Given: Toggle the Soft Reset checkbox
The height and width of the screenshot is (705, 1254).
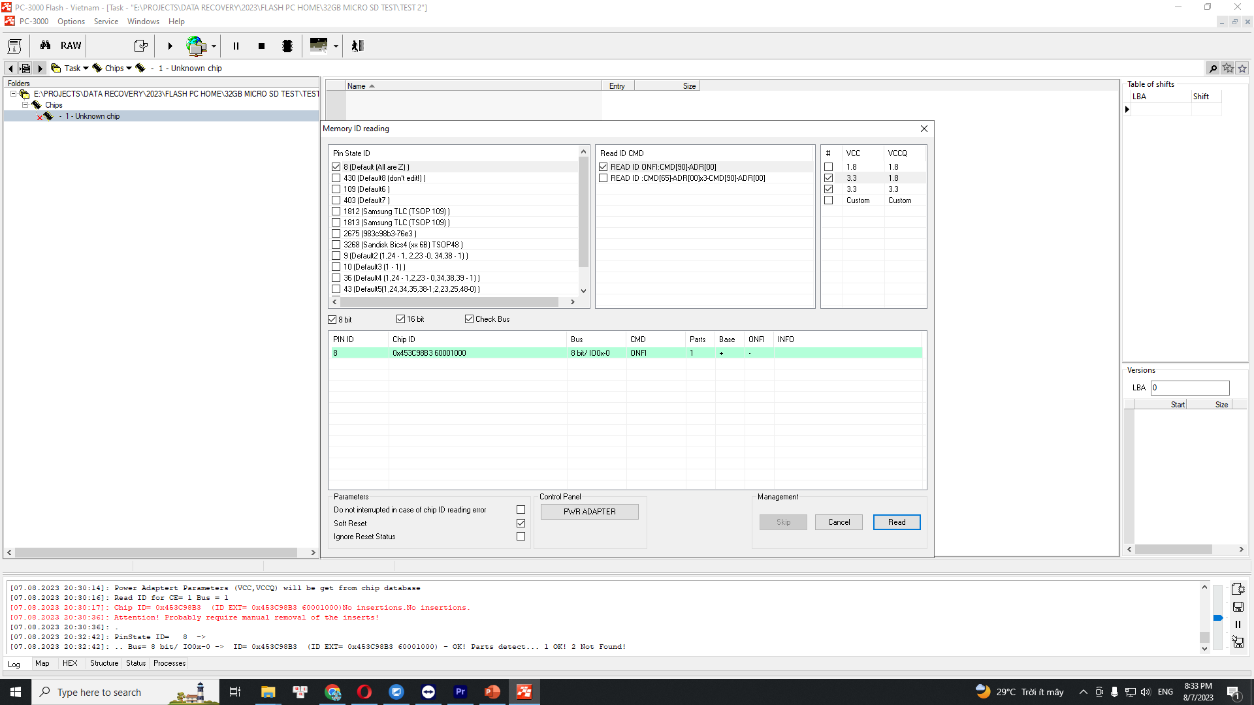Looking at the screenshot, I should point(521,524).
